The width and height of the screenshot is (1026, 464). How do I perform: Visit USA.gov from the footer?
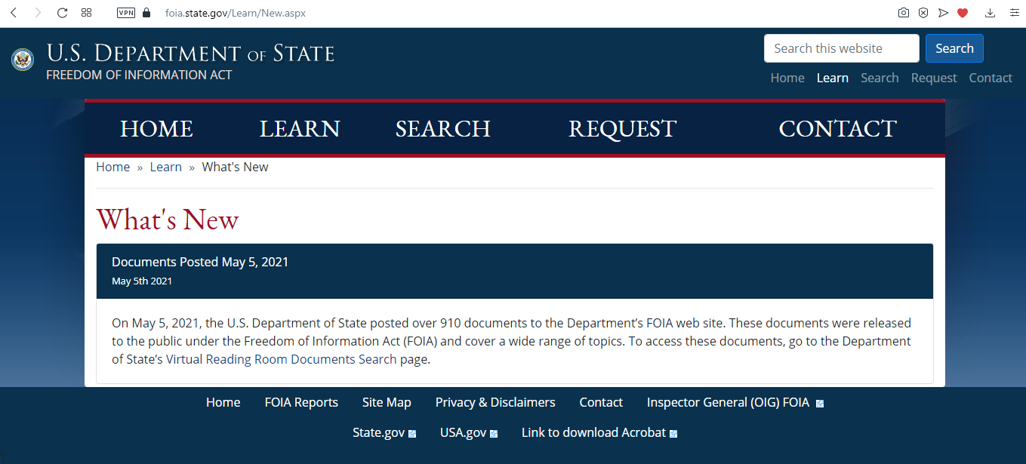[x=469, y=432]
